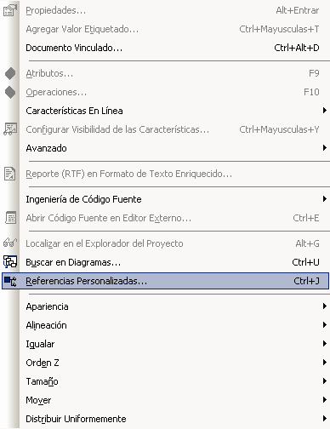This screenshot has height=429, width=330.
Task: Expand the Tamaño submenu arrow
Action: [x=325, y=381]
